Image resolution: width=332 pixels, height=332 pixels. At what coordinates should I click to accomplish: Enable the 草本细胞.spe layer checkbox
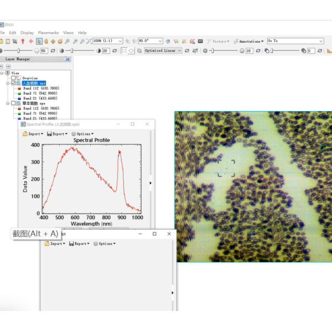pos(14,103)
